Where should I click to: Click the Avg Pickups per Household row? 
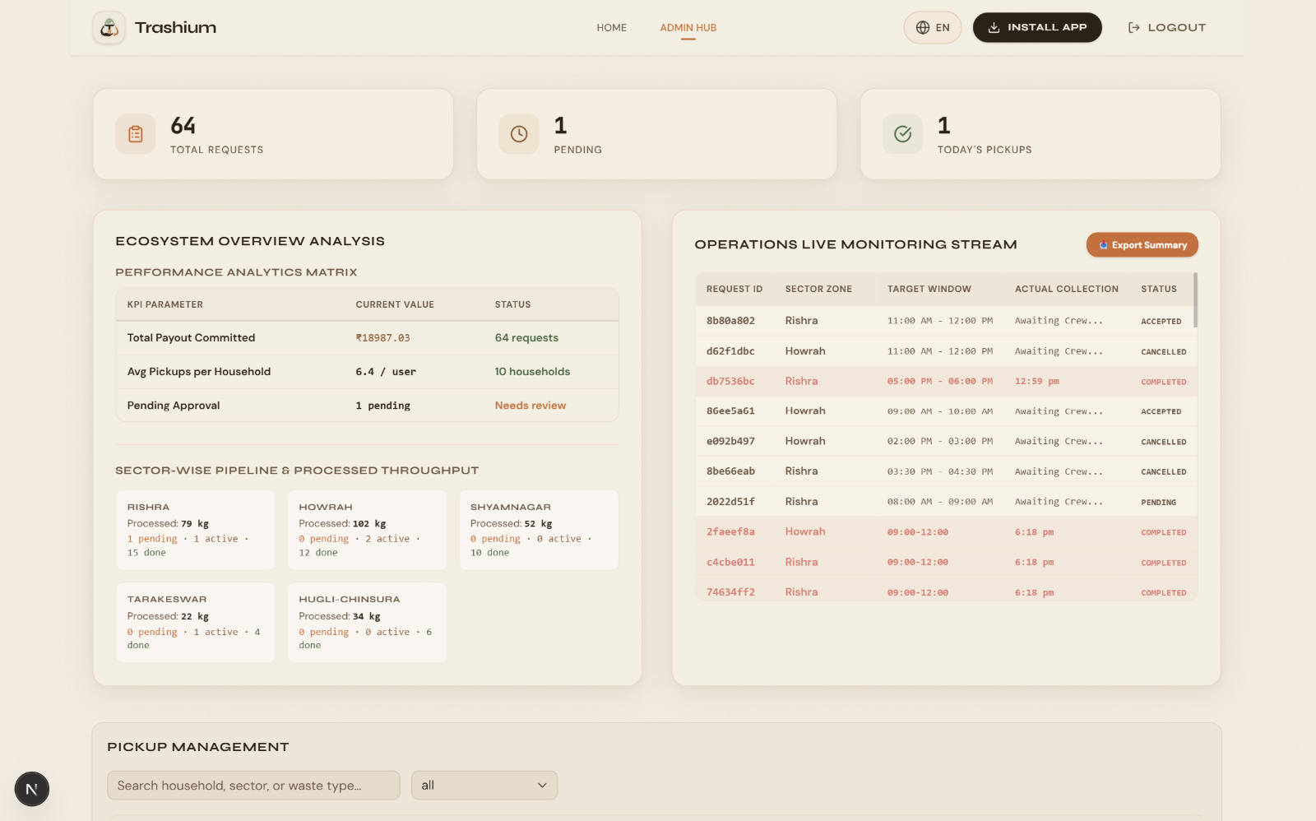[367, 372]
